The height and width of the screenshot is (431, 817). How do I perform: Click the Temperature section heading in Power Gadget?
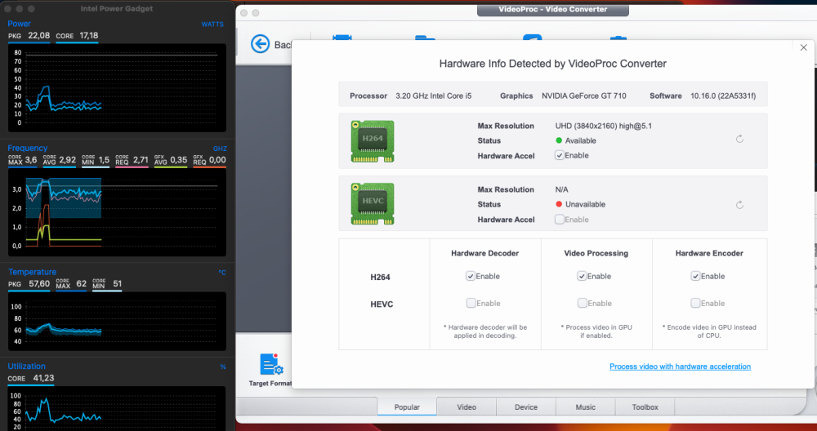[33, 272]
